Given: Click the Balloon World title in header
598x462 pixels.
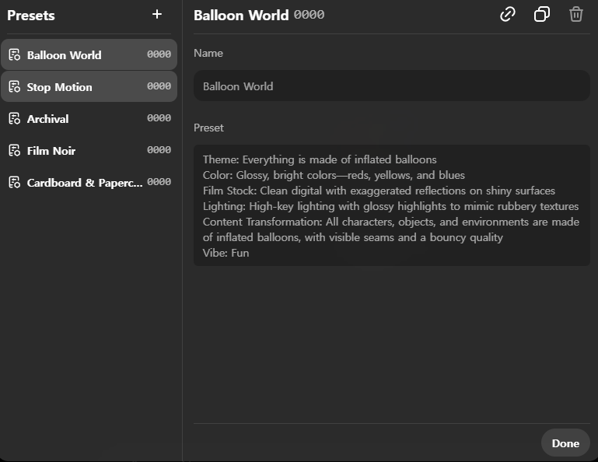Looking at the screenshot, I should [241, 16].
